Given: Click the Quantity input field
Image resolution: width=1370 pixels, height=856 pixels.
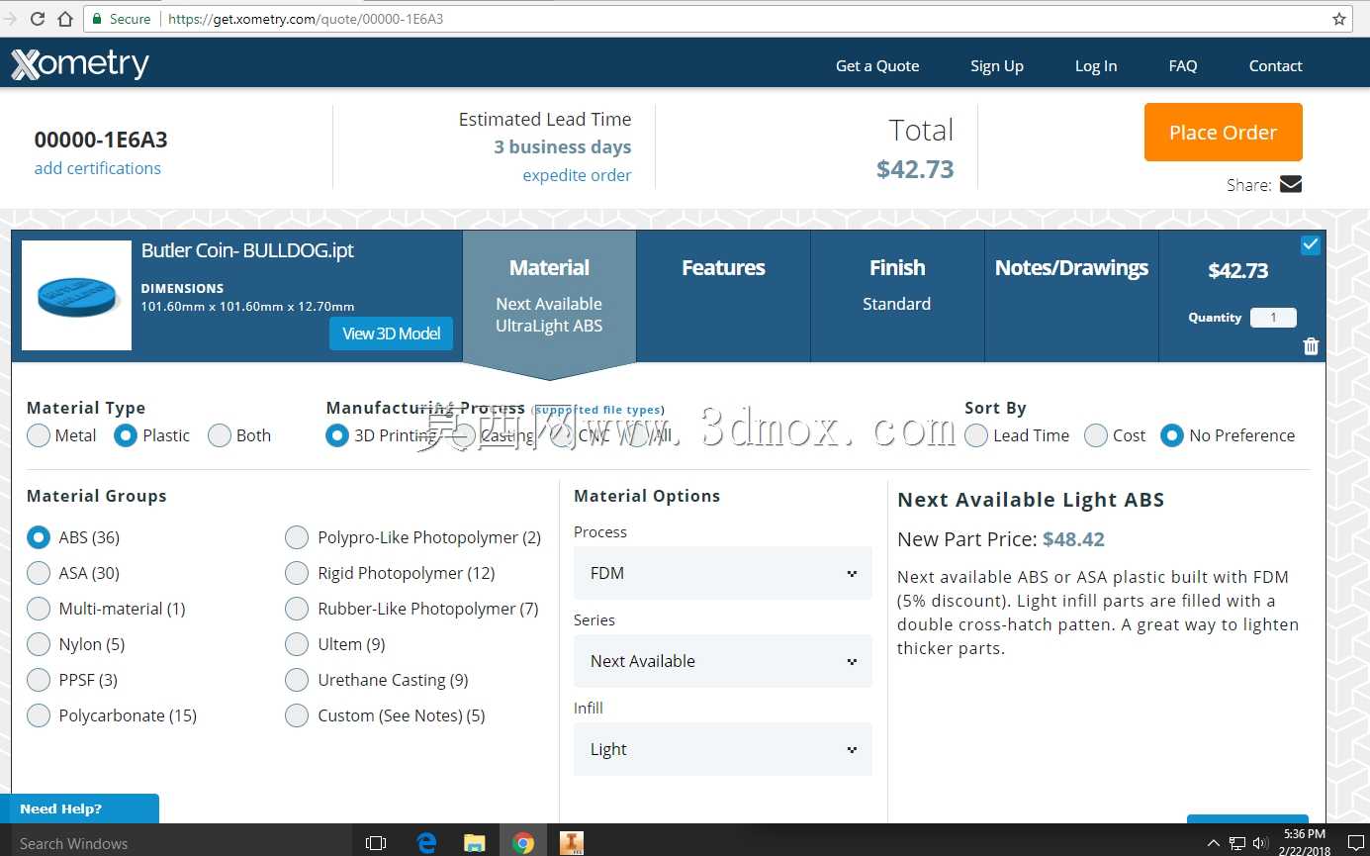Looking at the screenshot, I should (1273, 318).
